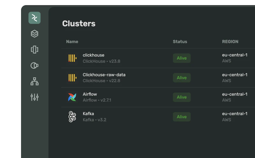
Task: Select the columns bracket sidebar icon
Action: click(x=34, y=49)
